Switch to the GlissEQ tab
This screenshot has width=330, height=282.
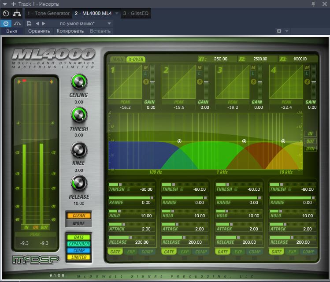pos(136,14)
